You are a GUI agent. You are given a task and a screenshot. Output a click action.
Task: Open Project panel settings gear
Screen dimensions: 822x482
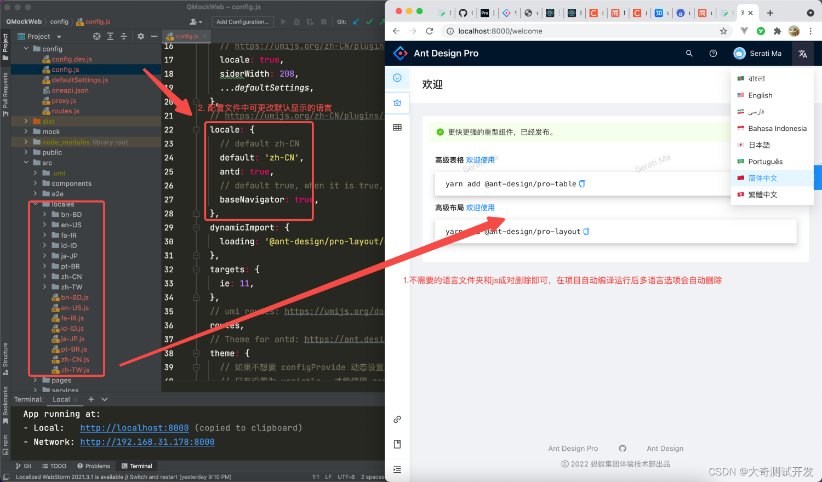pos(141,36)
